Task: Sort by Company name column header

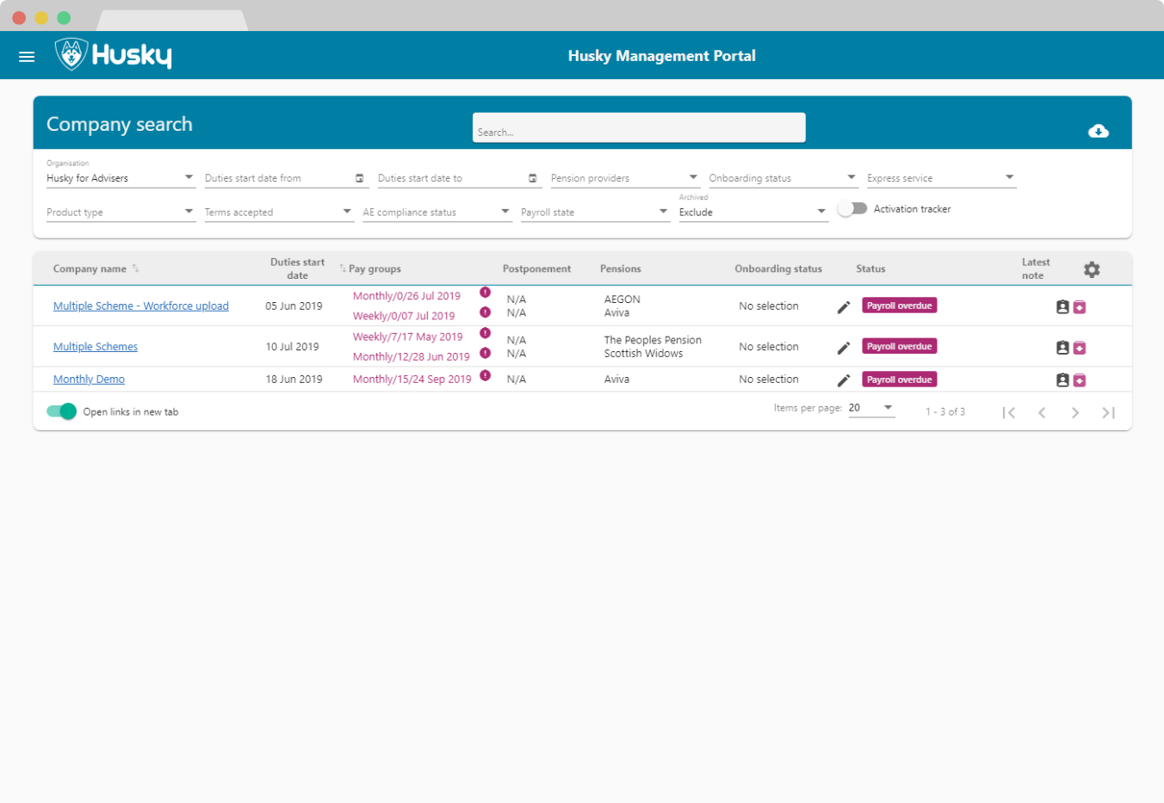Action: [x=90, y=269]
